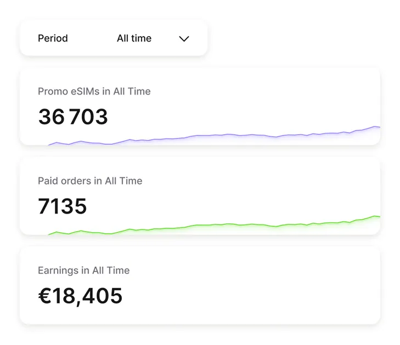Click the right end of purple sparkline
The image size is (400, 345).
click(378, 127)
